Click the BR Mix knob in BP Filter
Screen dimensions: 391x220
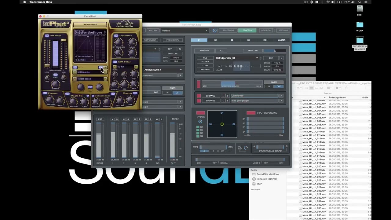[56, 84]
